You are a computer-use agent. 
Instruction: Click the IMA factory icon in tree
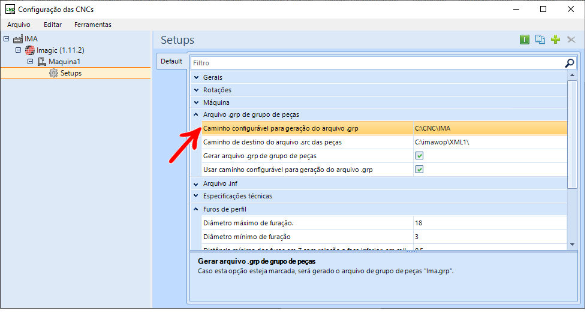[17, 39]
